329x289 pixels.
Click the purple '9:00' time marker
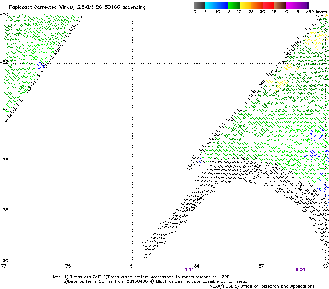tap(300, 270)
